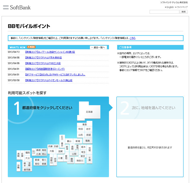Select 大分 prefecture on the map
Screen dimensions: 190x183
tap(27, 158)
